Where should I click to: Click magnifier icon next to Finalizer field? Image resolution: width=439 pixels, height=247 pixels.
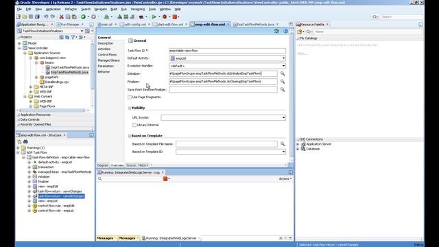(283, 82)
